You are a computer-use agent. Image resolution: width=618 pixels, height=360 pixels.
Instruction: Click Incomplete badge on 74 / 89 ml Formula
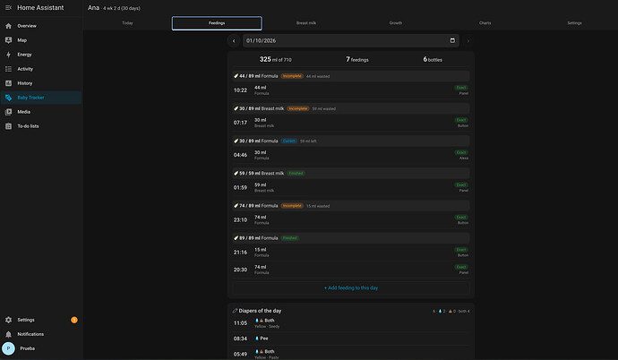tap(292, 206)
